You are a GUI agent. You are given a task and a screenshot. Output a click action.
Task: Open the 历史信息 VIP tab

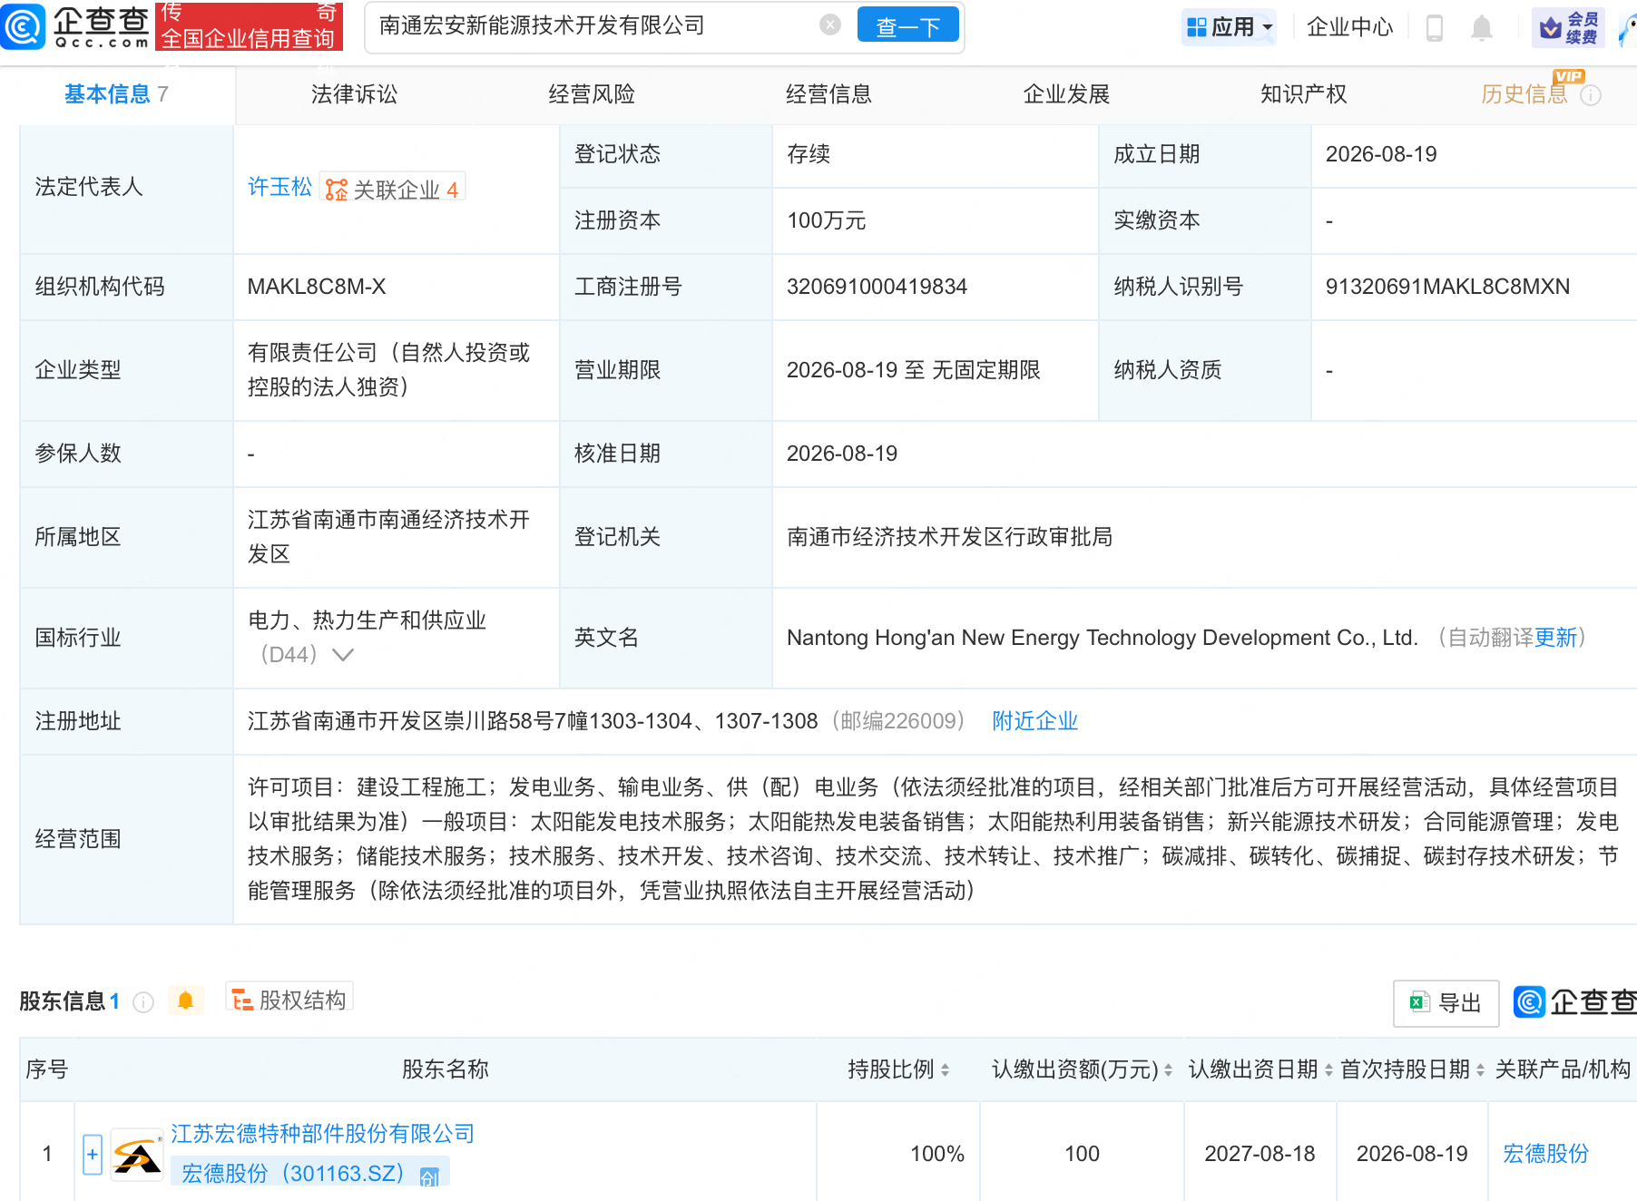(1524, 94)
